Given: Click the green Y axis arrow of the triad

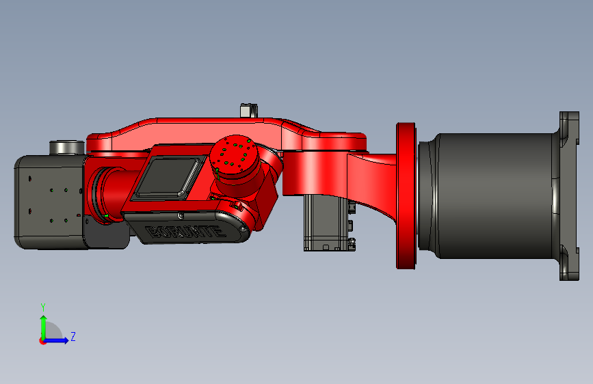Looking at the screenshot, I should 44,328.
